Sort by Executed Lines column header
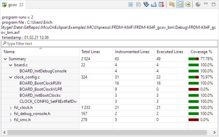 click(x=171, y=52)
